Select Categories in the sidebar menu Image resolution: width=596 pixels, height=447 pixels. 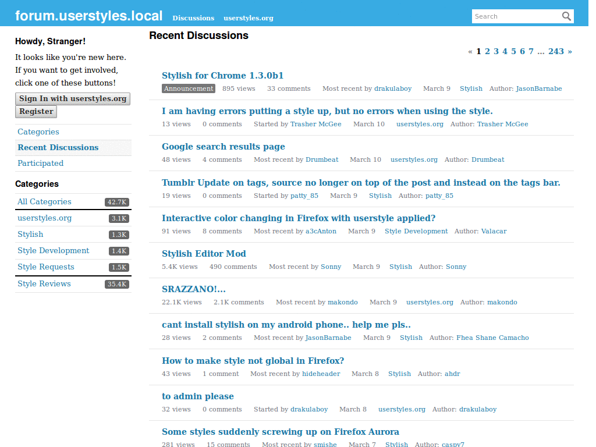(x=38, y=132)
